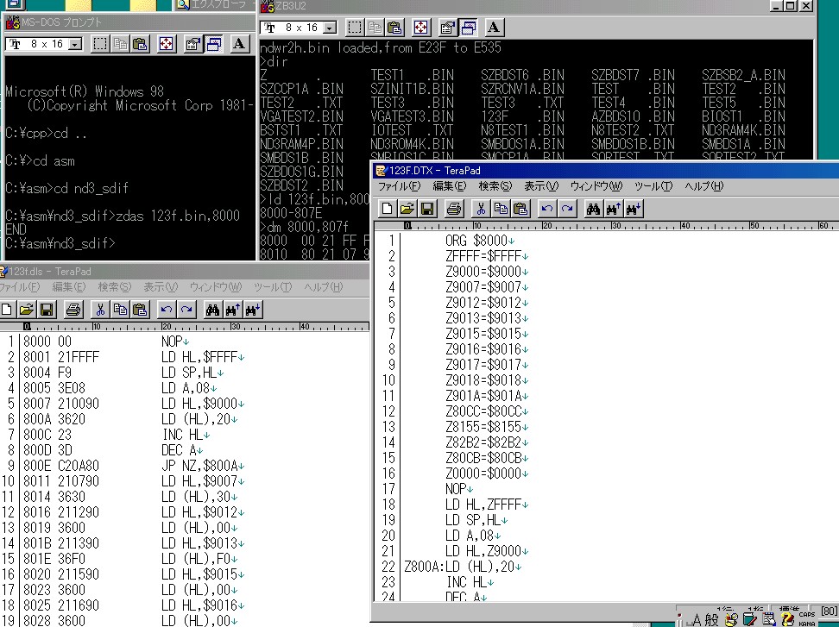Click Open file icon in 123F.DTX TeraPad
Viewport: 839px width, 627px height.
click(x=407, y=209)
